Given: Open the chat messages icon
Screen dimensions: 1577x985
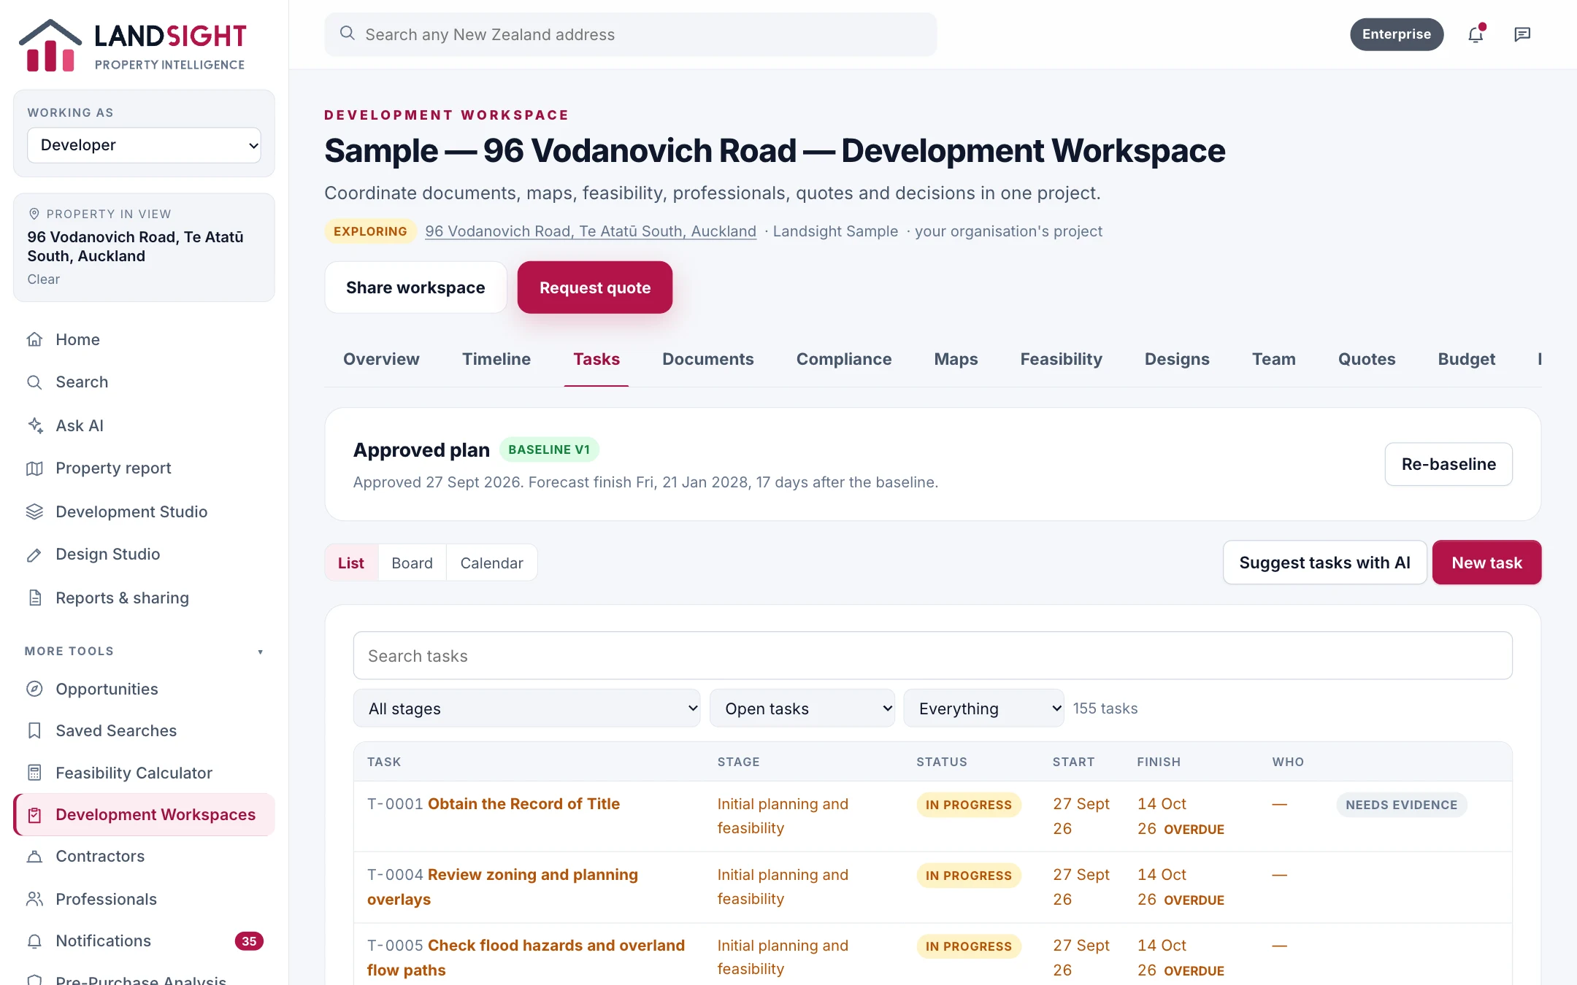Looking at the screenshot, I should tap(1522, 34).
